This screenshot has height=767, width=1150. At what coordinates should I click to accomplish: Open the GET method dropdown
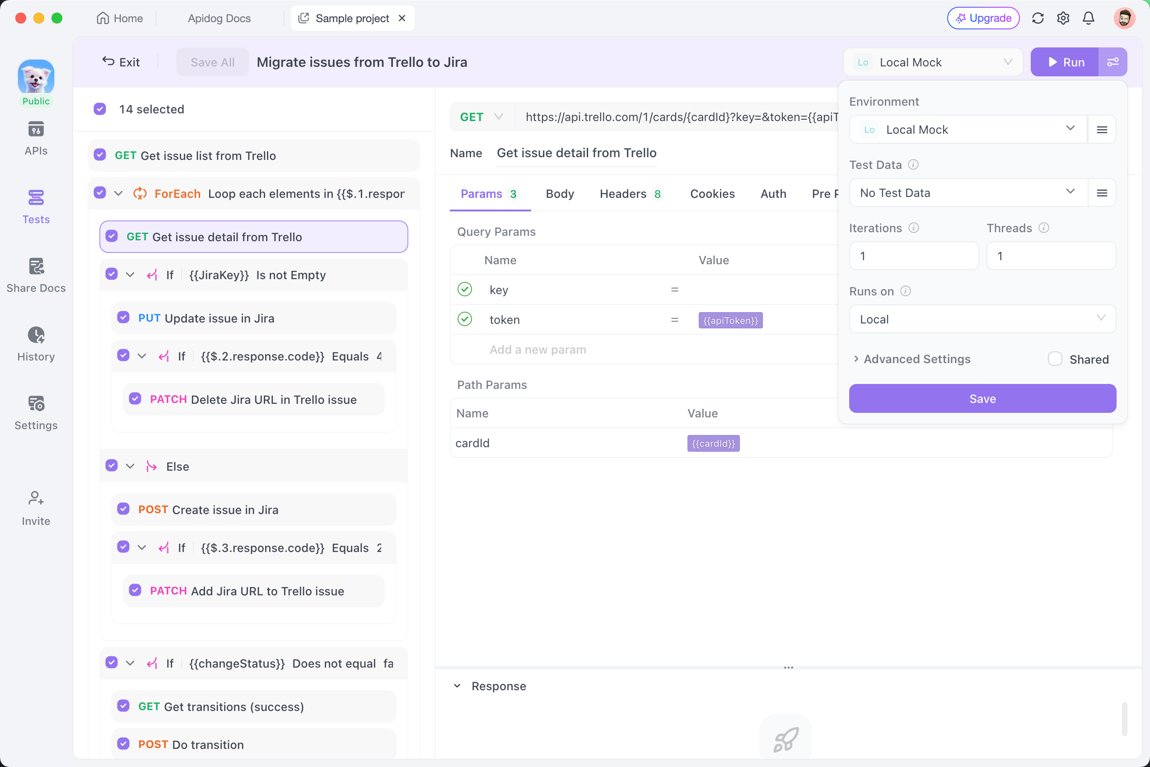(x=482, y=117)
